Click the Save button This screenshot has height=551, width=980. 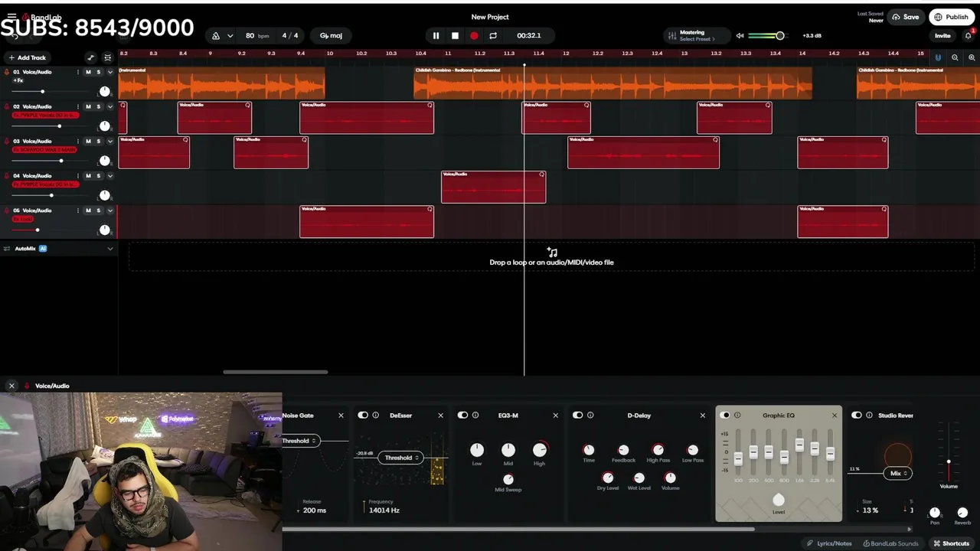coord(906,17)
